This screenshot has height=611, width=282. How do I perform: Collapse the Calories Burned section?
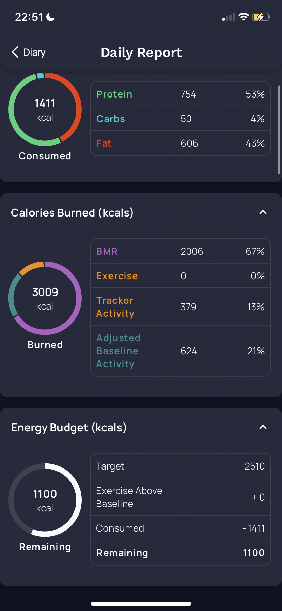coord(263,212)
